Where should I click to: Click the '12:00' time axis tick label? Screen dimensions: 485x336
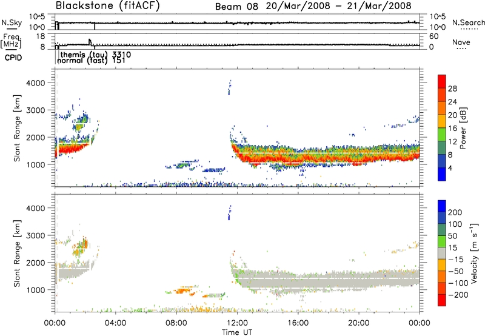[237, 323]
